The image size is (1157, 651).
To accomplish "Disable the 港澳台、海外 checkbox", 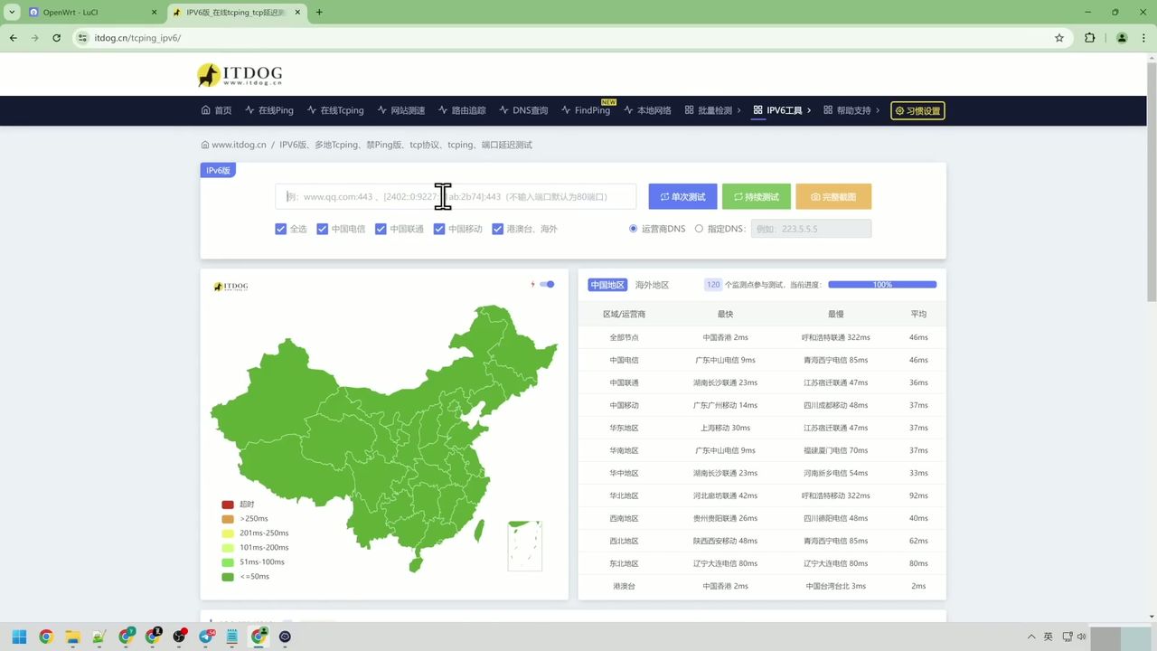I will tap(497, 229).
